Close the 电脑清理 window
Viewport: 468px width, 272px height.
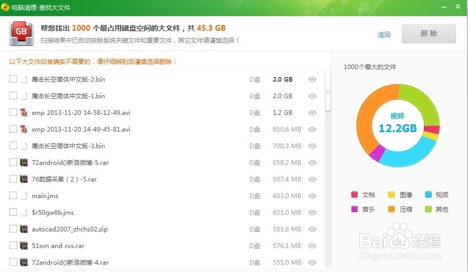458,7
